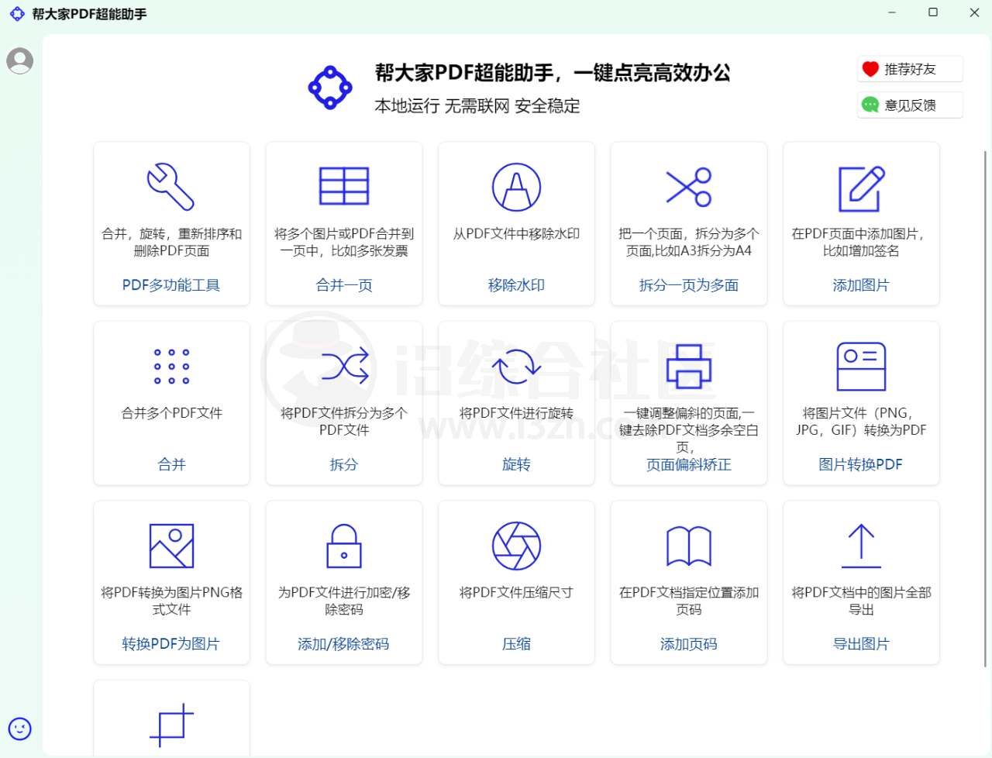This screenshot has width=992, height=758.
Task: Open 意见反馈 feedback panel
Action: click(910, 105)
